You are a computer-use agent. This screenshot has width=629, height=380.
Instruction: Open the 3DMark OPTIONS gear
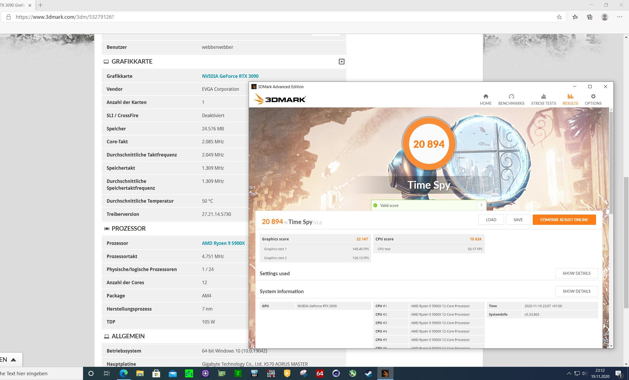point(593,99)
